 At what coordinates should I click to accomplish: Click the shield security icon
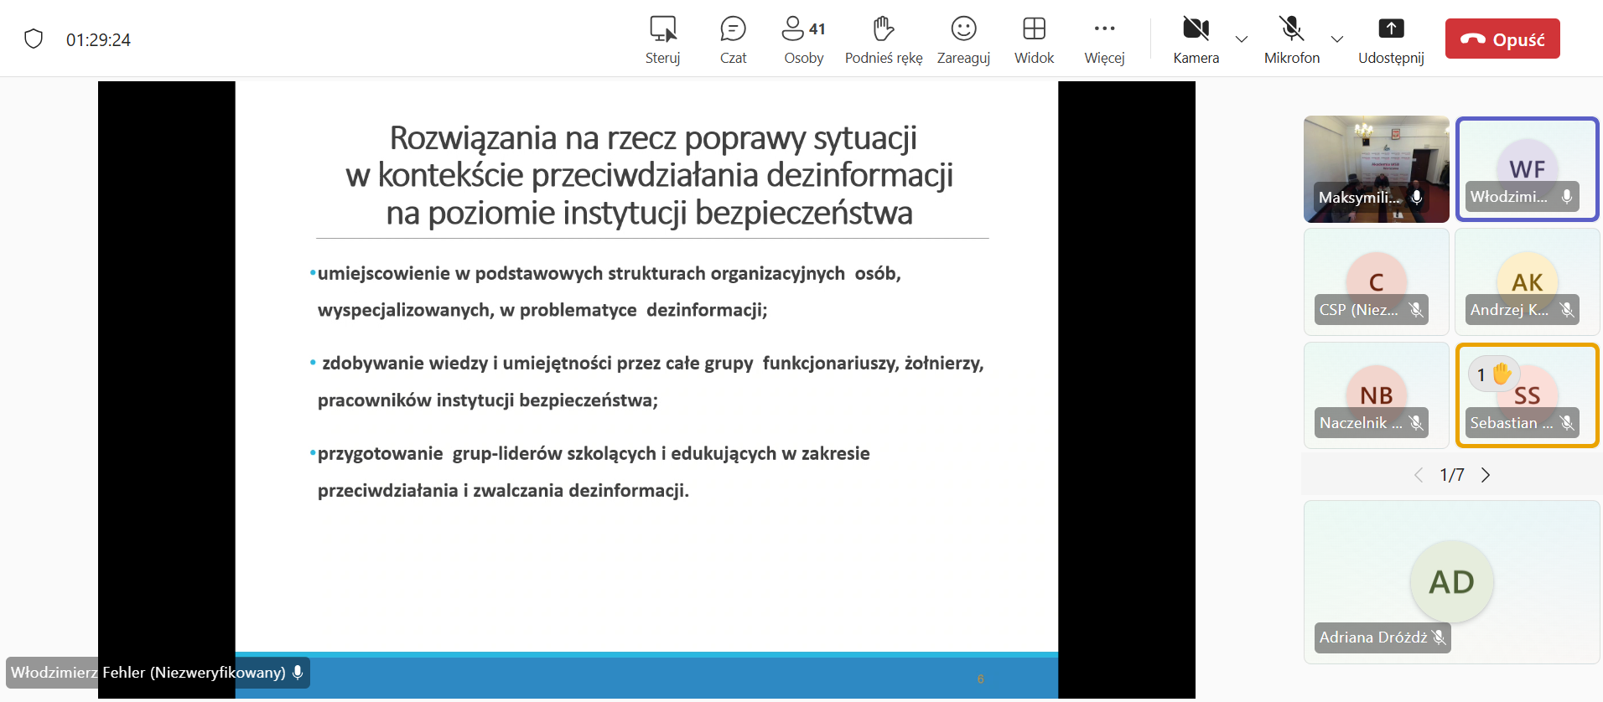(34, 39)
